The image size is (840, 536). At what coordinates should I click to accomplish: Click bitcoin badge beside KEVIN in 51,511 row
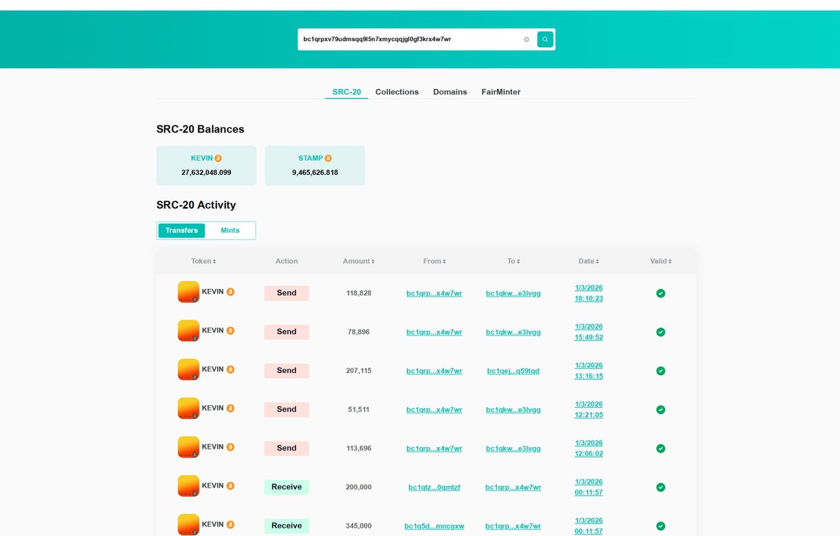[230, 409]
